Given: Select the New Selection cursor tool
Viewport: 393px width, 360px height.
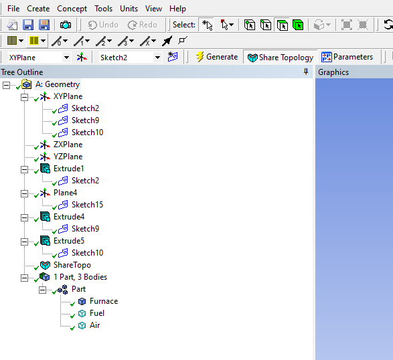Looking at the screenshot, I should [x=207, y=25].
